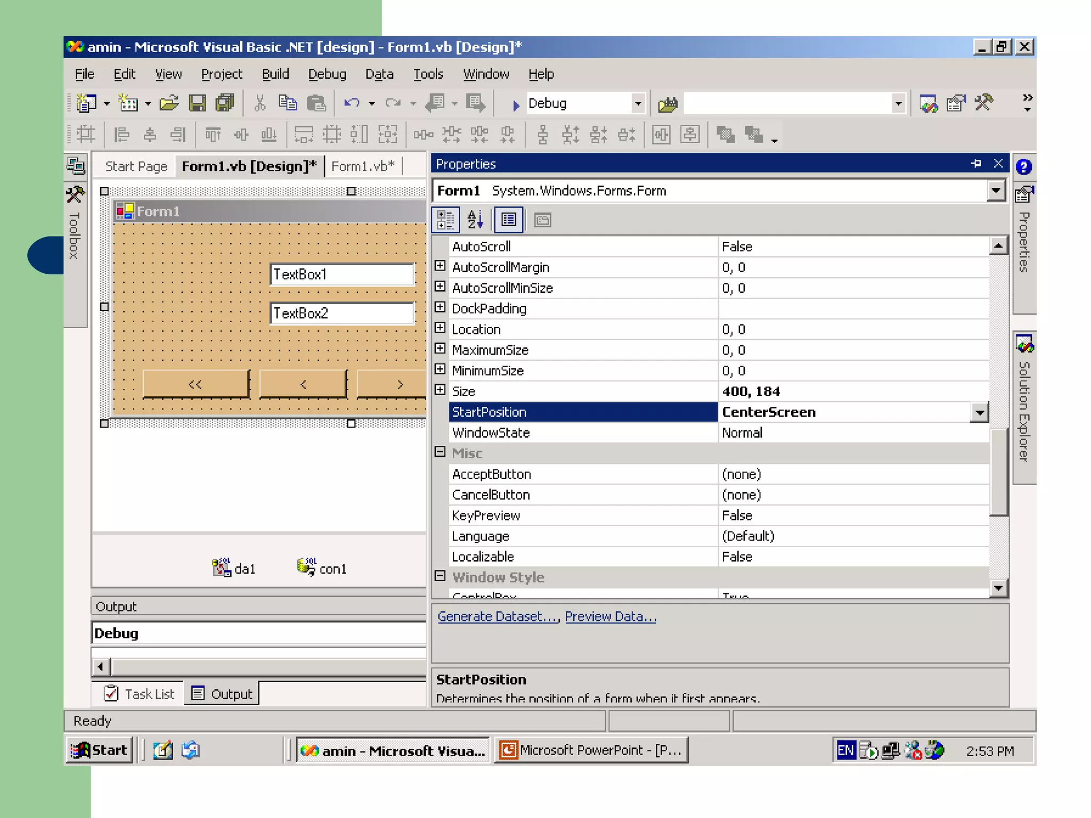Click inside the TextBox1 field

342,274
